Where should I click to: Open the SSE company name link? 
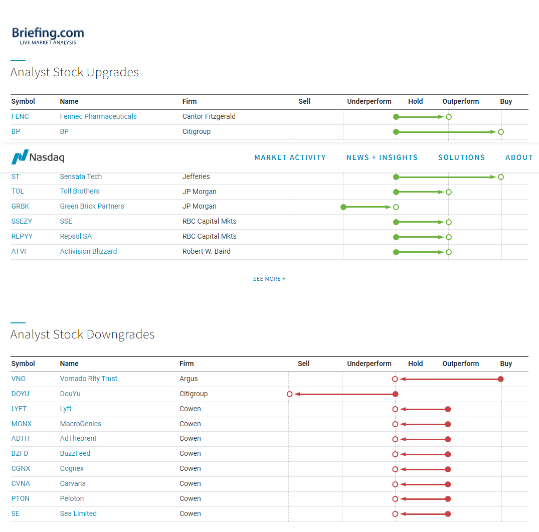(x=66, y=221)
